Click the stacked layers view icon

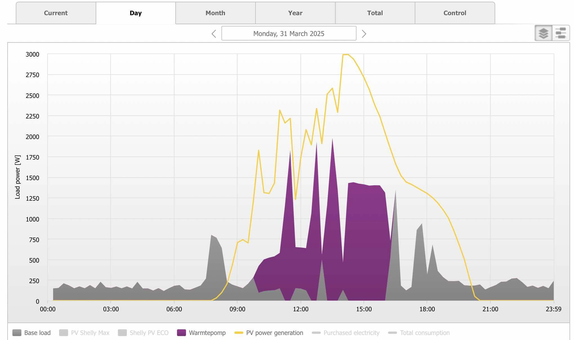click(x=543, y=33)
